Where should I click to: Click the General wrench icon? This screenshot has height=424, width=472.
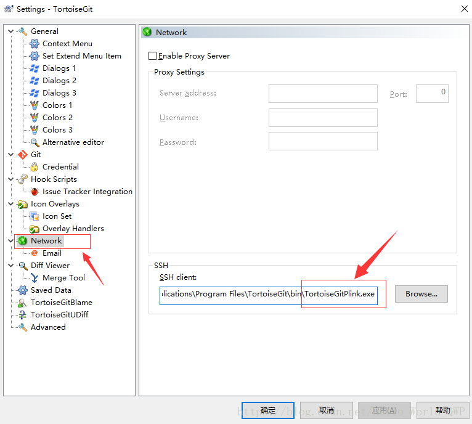(x=23, y=31)
